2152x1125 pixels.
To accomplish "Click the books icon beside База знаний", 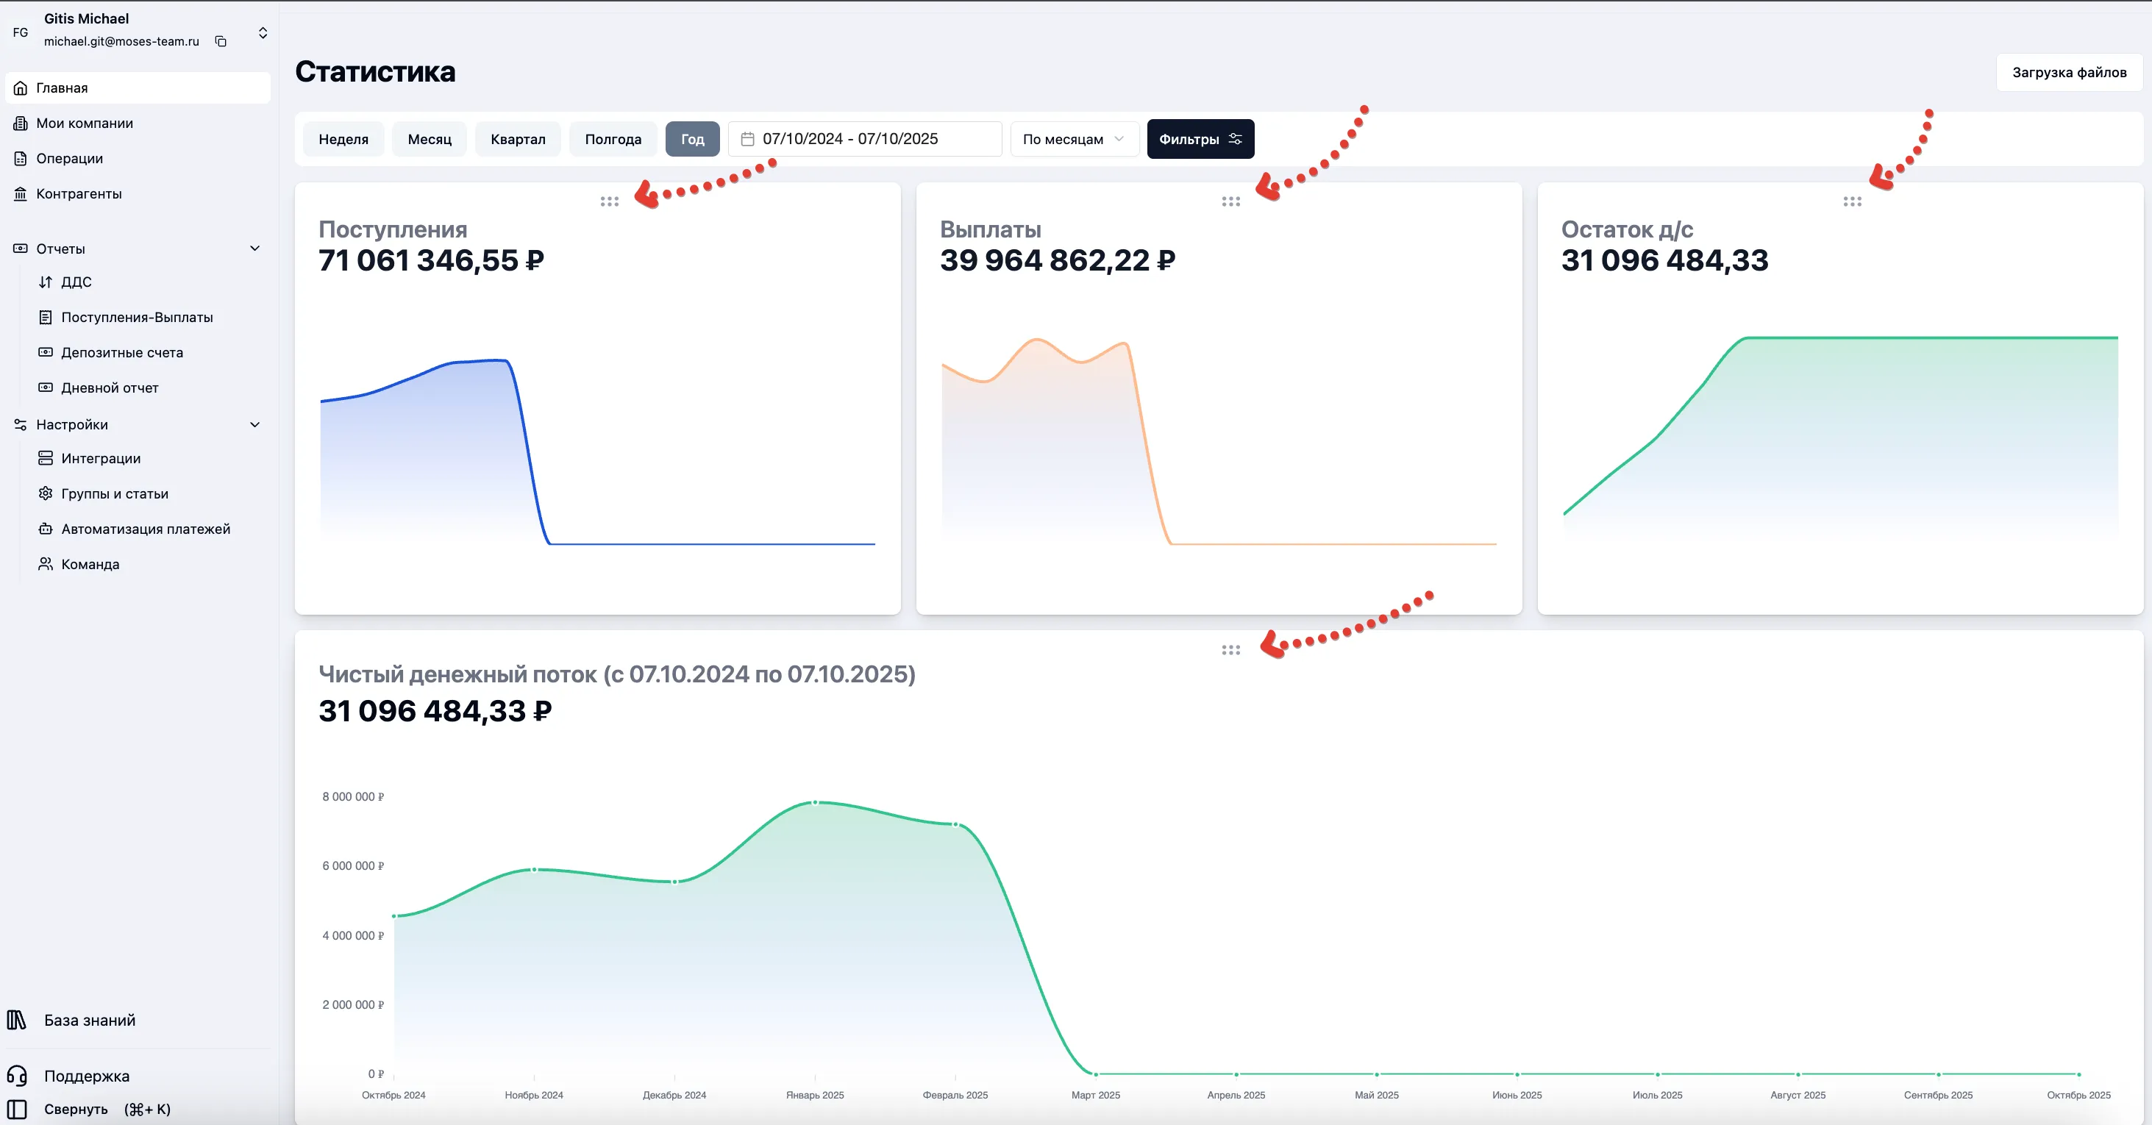I will pos(17,1020).
